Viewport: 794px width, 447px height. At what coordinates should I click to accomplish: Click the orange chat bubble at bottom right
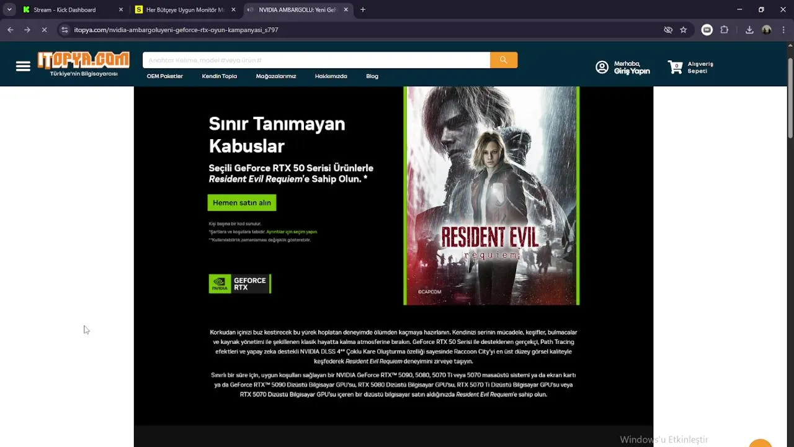[761, 443]
